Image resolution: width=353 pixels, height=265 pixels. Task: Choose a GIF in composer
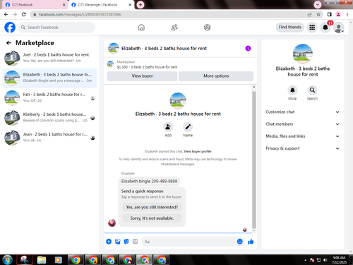point(135,242)
